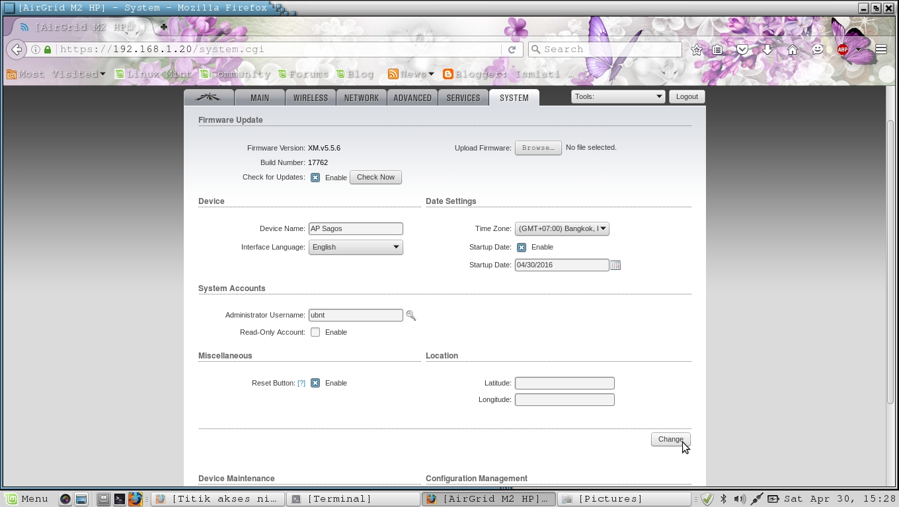
Task: Click the Ubiquiti logo tab
Action: 208,97
